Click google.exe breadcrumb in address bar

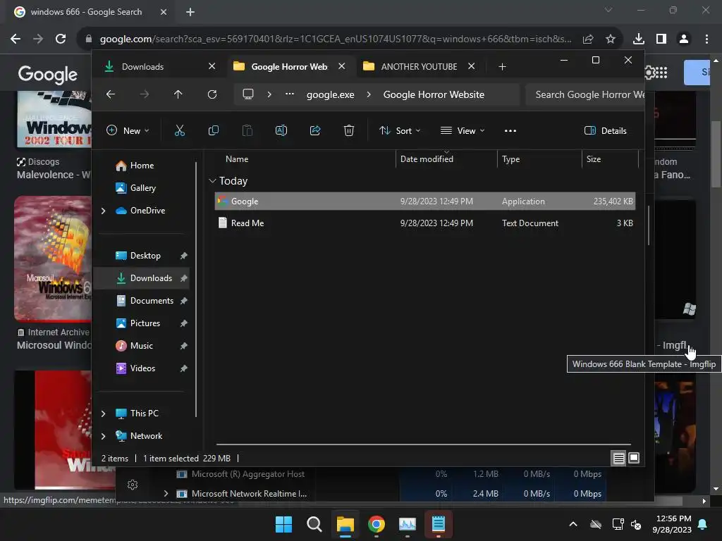click(x=331, y=95)
